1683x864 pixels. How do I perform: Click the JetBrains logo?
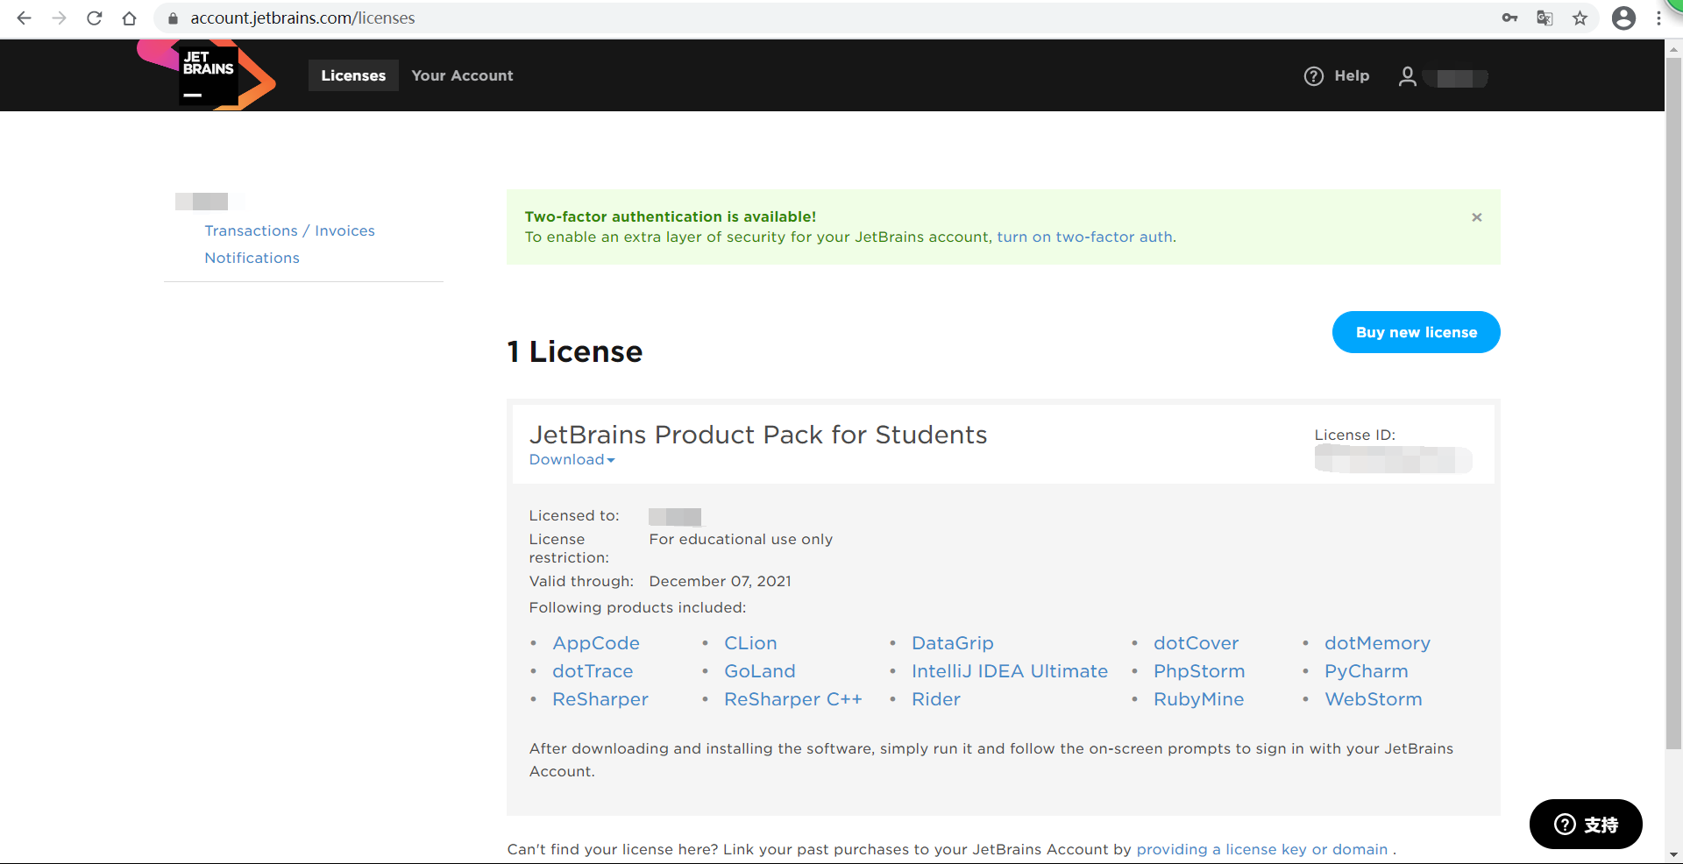coord(208,75)
